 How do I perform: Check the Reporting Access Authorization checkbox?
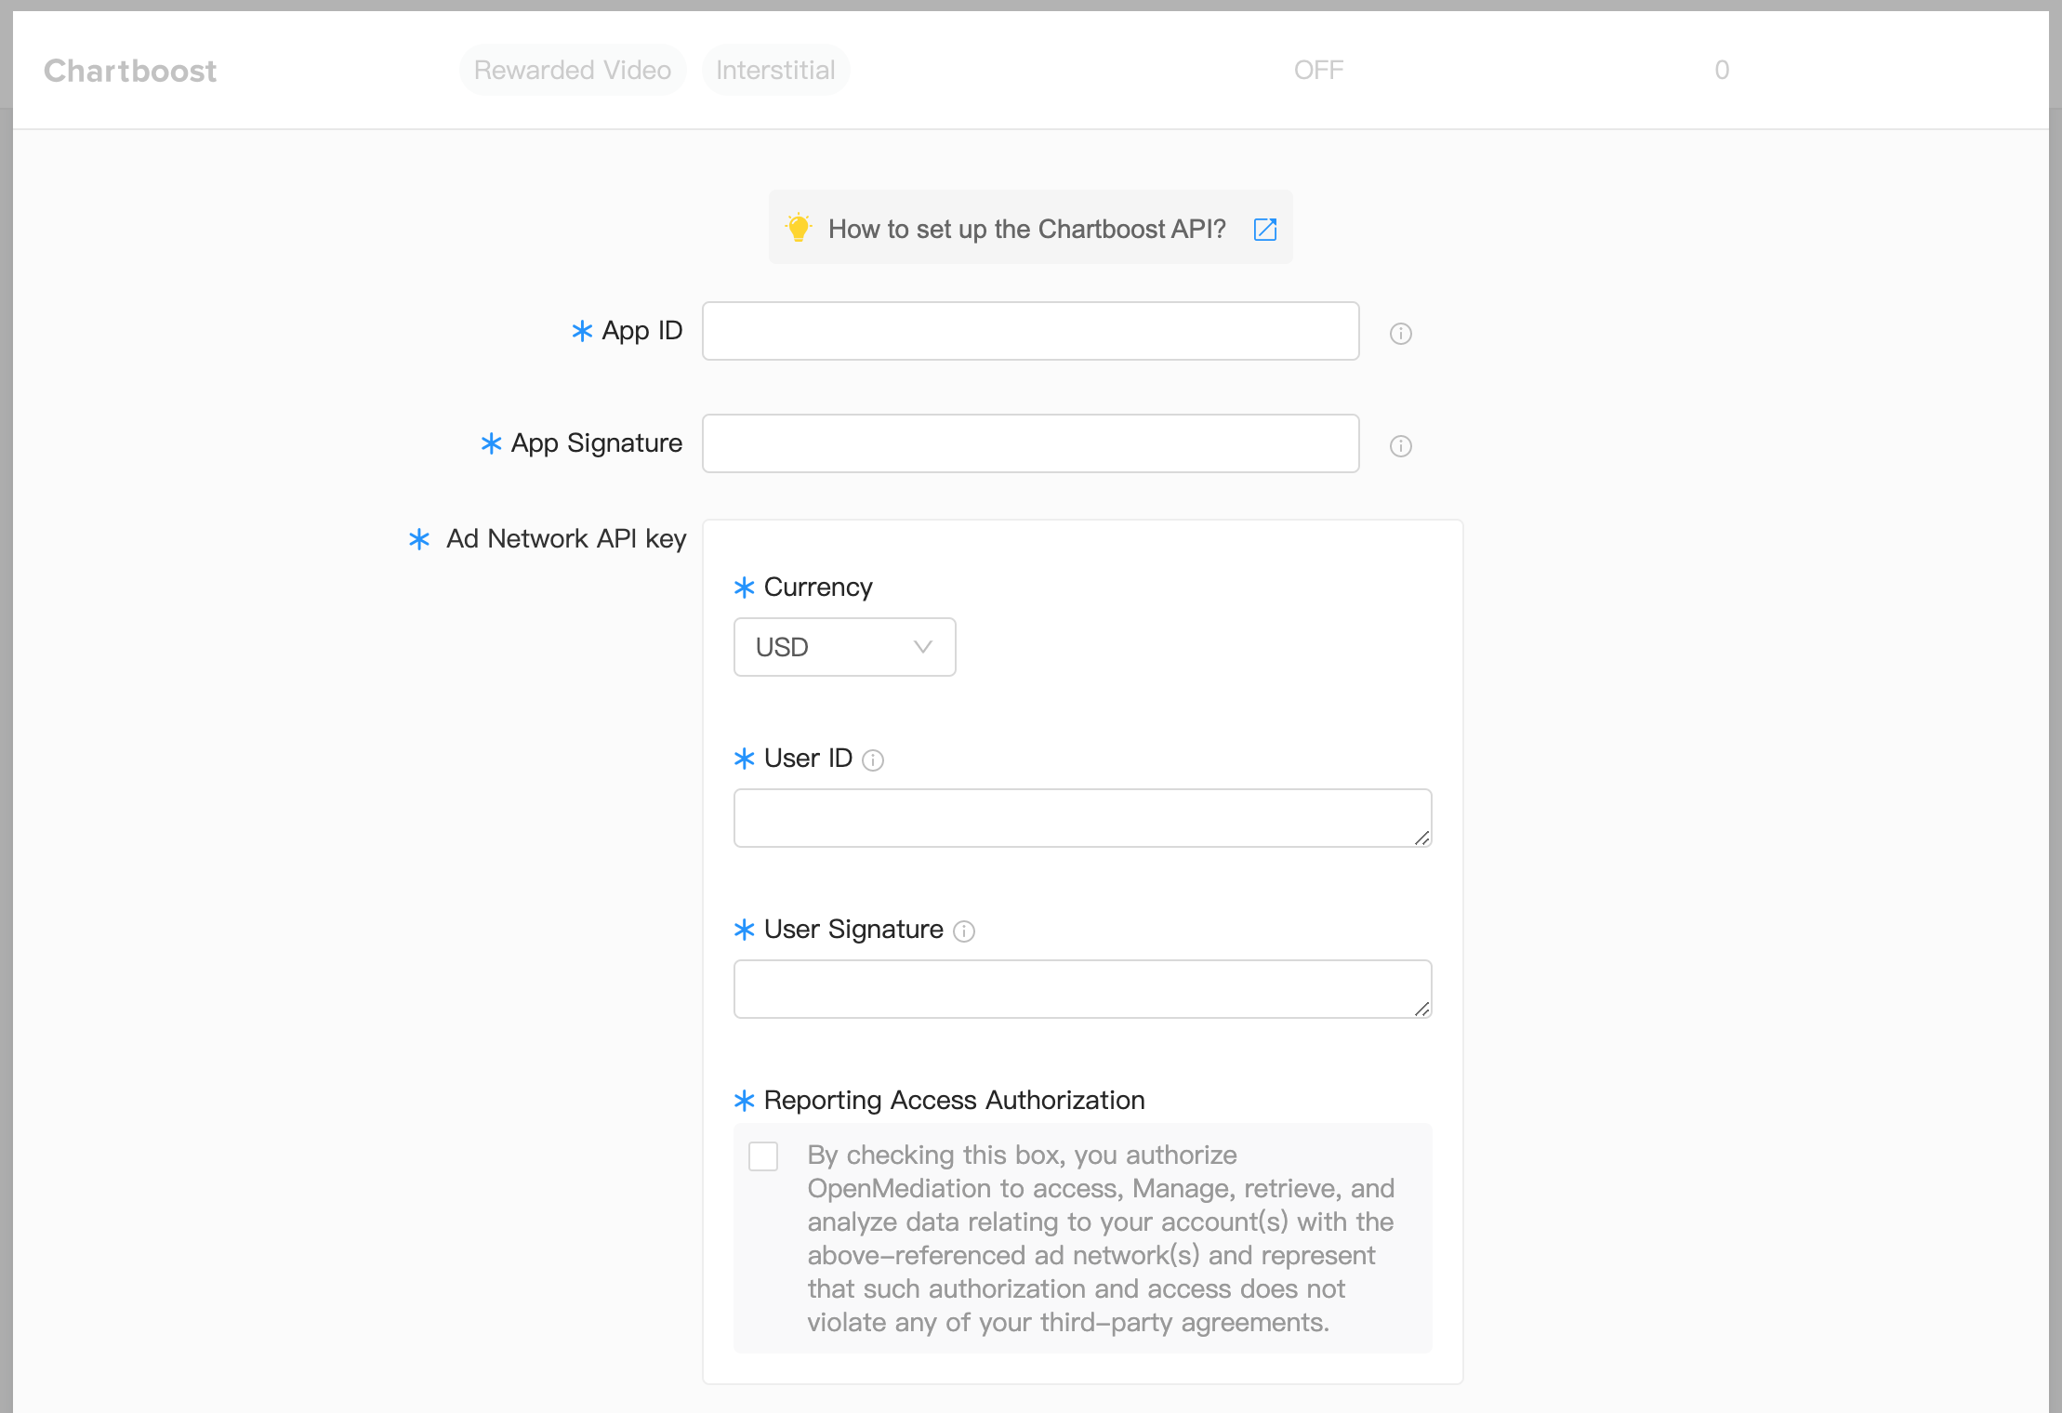click(763, 1156)
